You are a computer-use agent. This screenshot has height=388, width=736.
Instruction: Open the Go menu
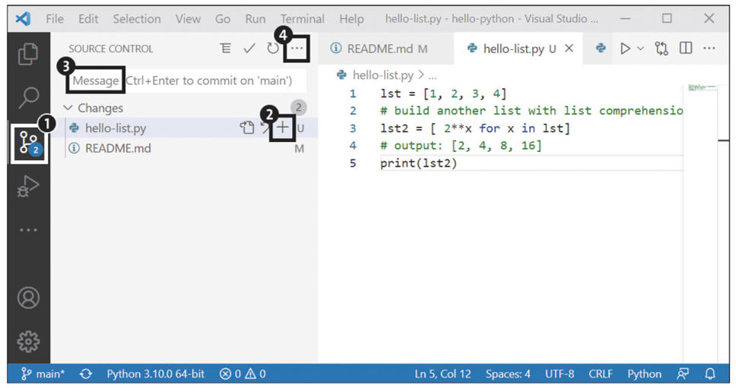pos(223,19)
